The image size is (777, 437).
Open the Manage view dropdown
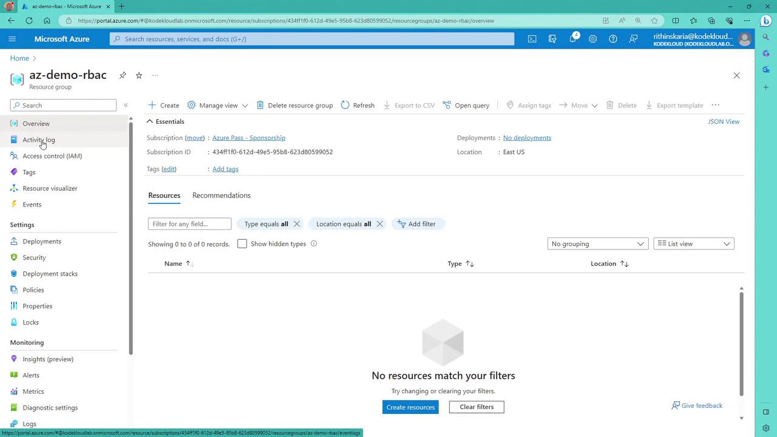(217, 105)
